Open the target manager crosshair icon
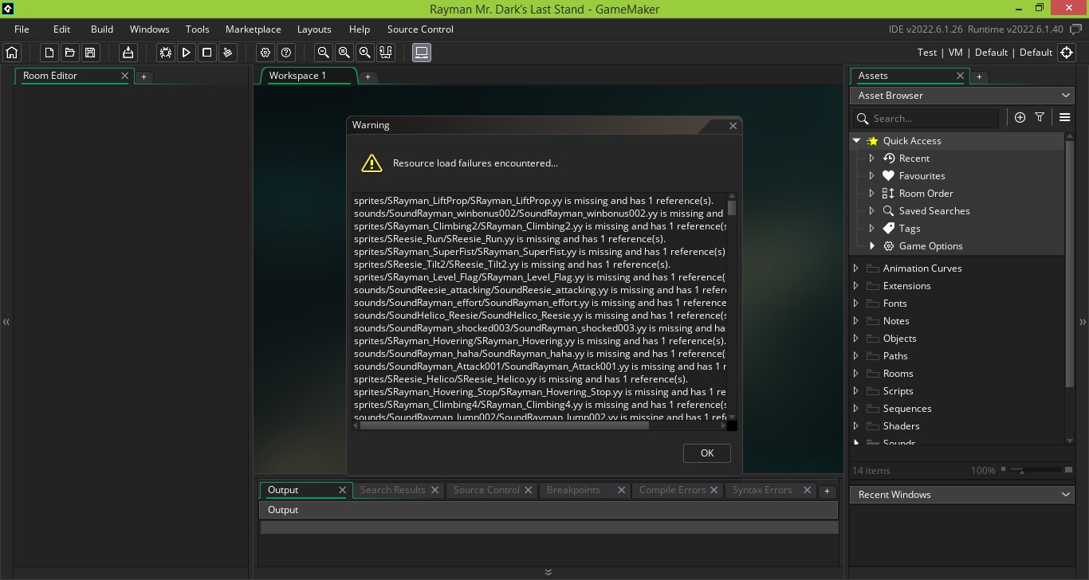This screenshot has width=1089, height=580. pos(1067,53)
